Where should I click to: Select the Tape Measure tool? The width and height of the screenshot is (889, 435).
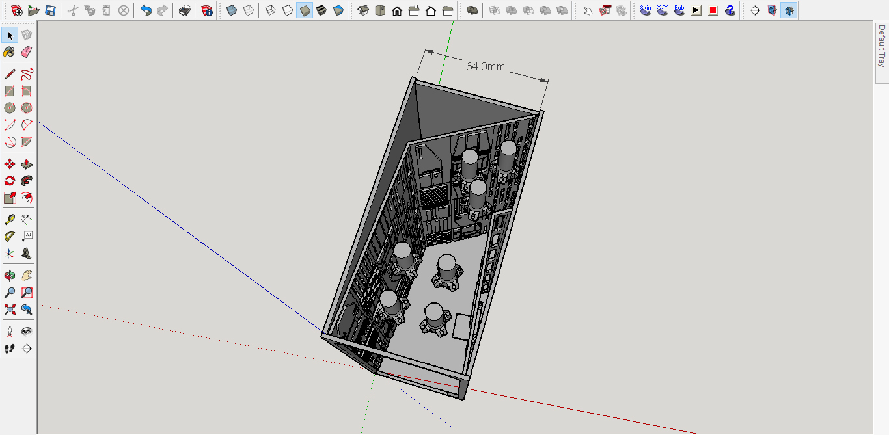[x=10, y=220]
